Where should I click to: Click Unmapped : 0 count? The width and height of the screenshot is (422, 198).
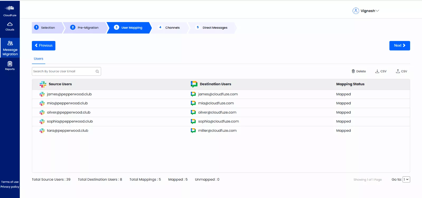tap(207, 180)
